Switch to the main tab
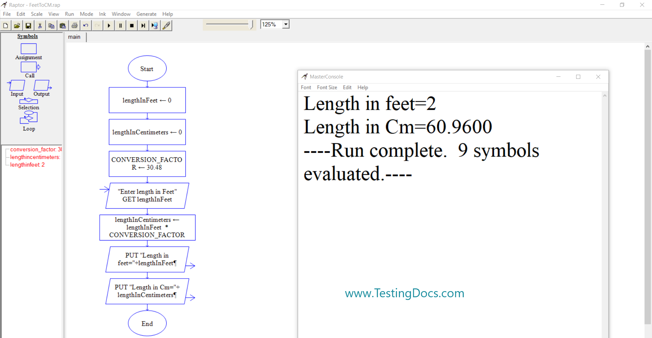 (x=74, y=37)
